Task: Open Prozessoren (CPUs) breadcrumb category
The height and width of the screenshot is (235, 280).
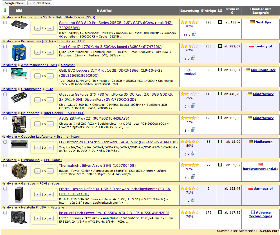Action: [37, 41]
